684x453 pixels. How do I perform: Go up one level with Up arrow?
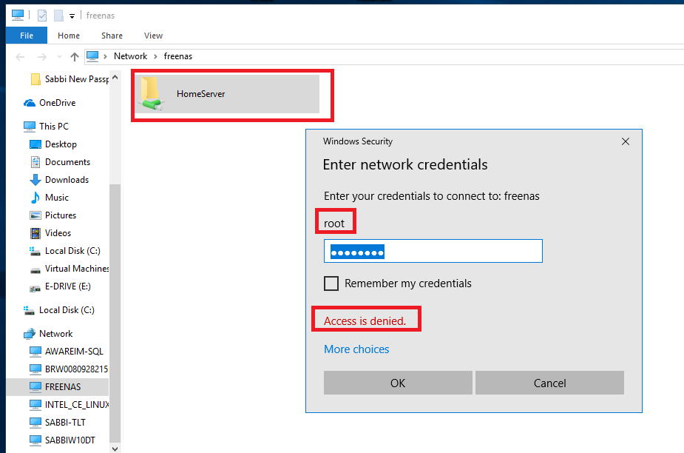point(75,57)
